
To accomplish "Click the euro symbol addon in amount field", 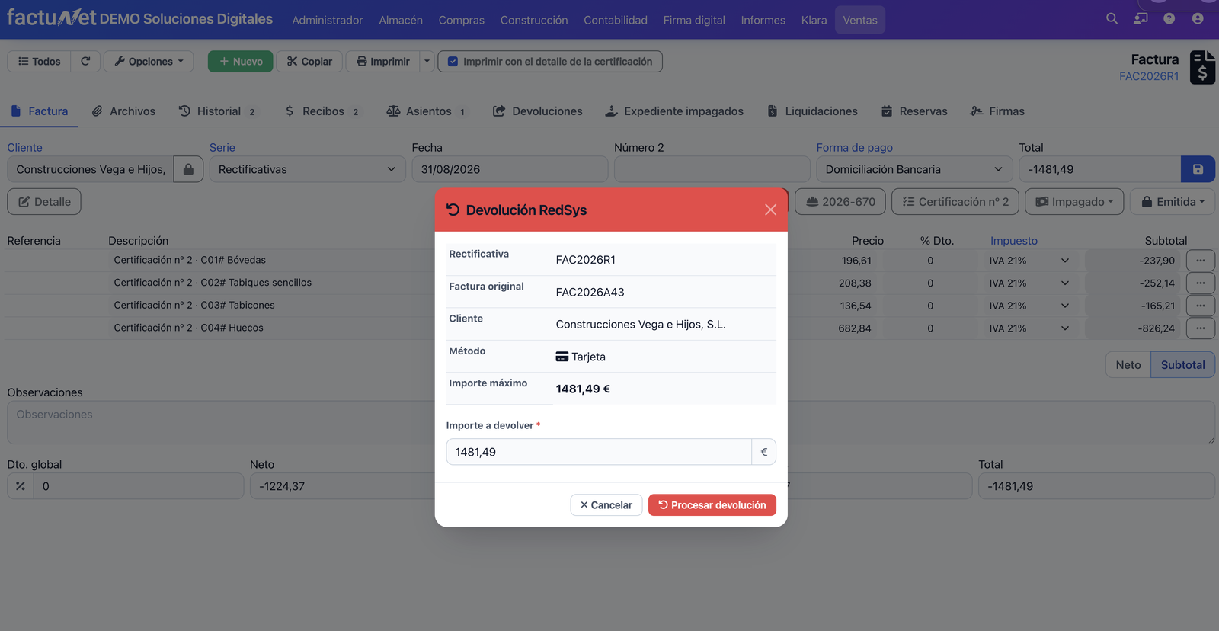I will tap(763, 452).
